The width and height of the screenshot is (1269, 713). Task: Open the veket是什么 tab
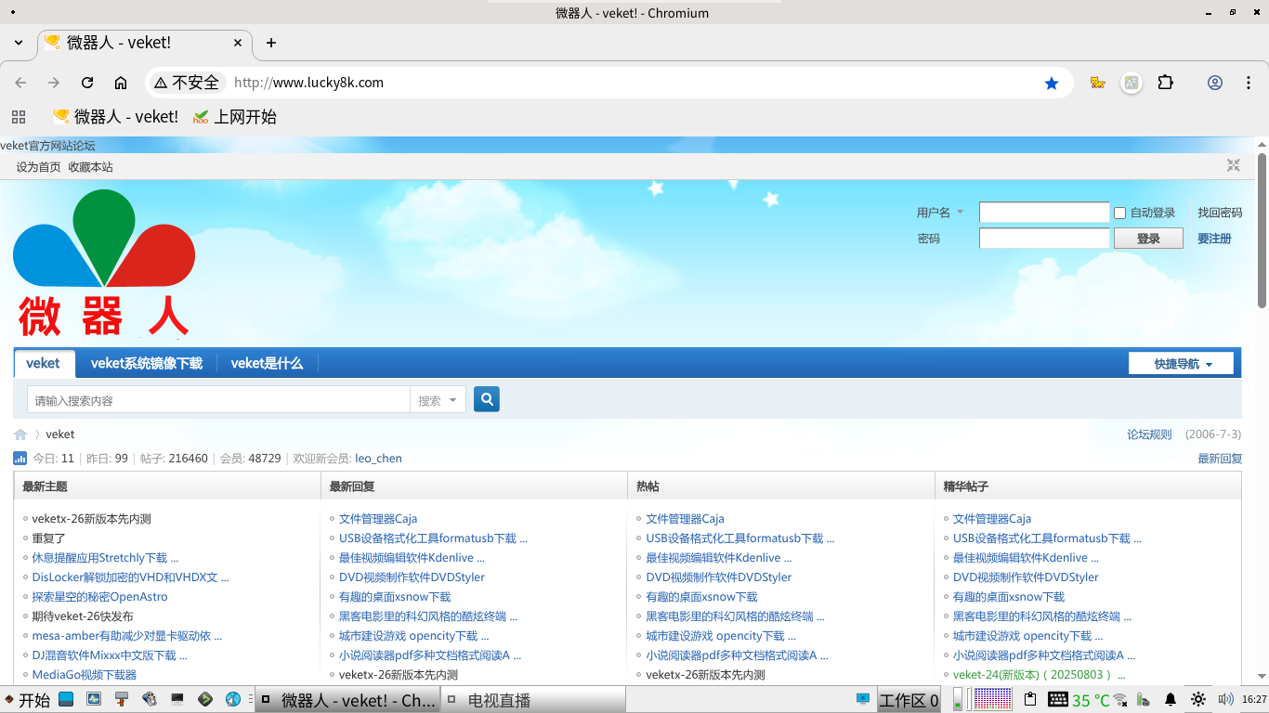pyautogui.click(x=268, y=363)
